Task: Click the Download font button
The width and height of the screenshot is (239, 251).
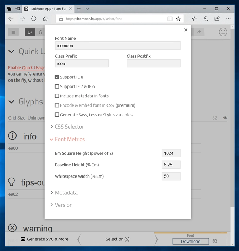Action: (x=190, y=241)
